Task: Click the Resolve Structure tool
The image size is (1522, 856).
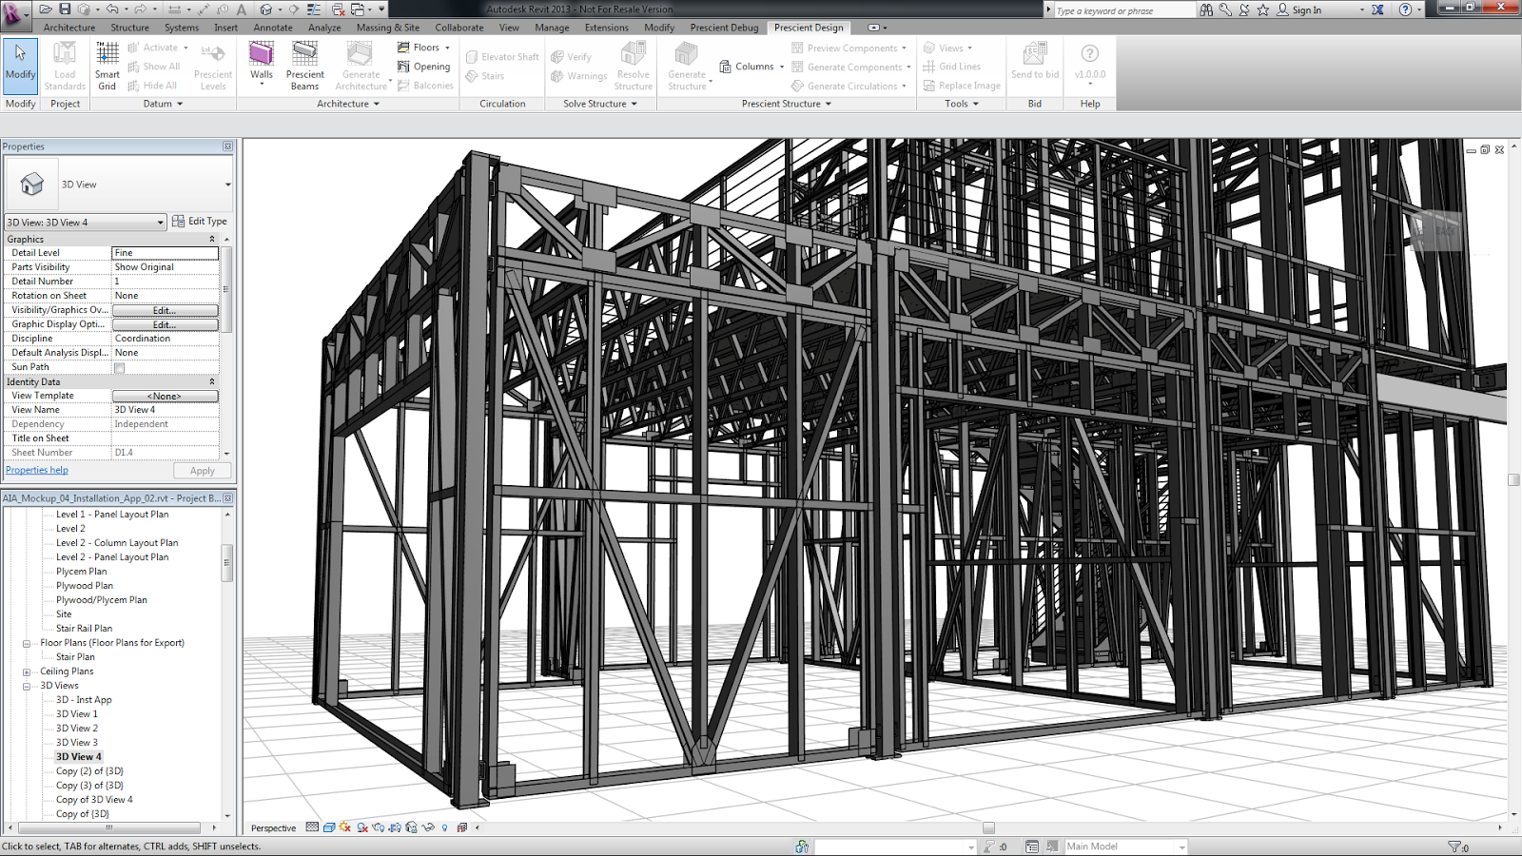Action: click(x=633, y=67)
